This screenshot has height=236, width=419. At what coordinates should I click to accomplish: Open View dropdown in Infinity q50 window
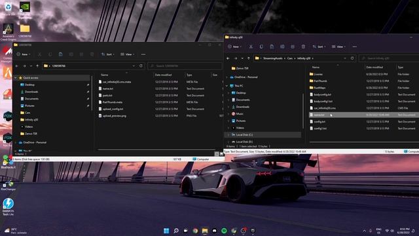click(x=338, y=47)
